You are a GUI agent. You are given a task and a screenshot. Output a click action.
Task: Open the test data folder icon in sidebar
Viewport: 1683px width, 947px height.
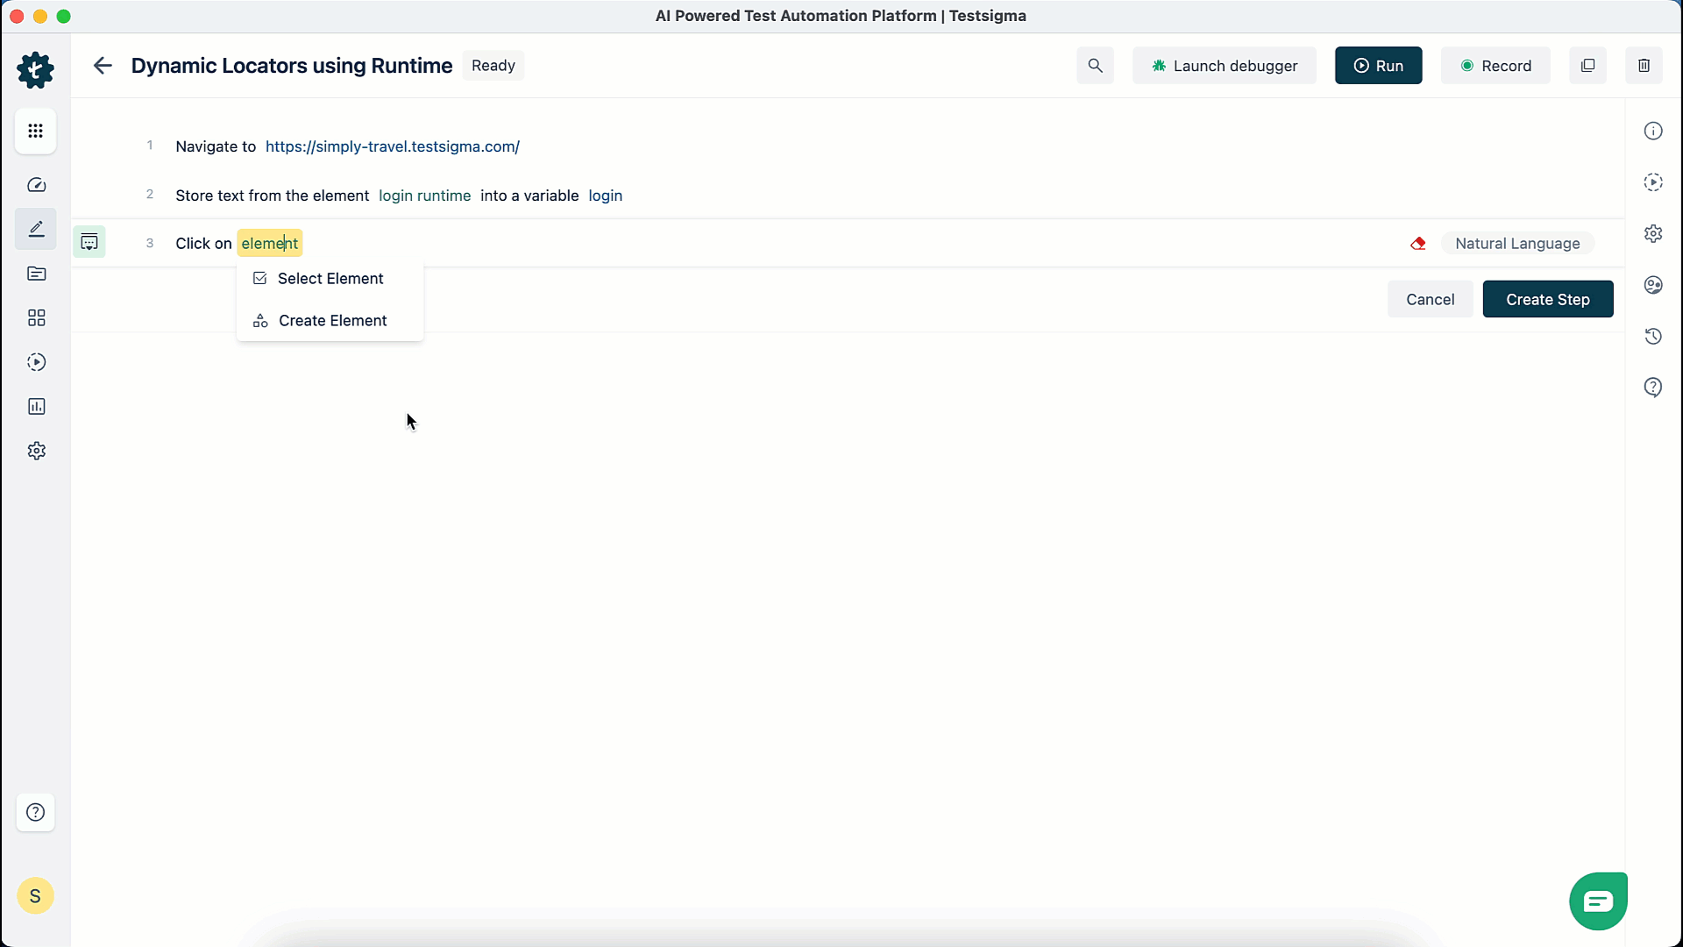(36, 274)
